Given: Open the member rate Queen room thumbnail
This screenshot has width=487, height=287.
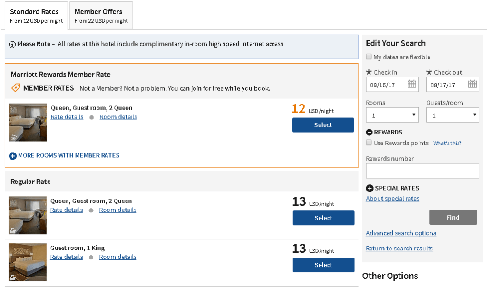Looking at the screenshot, I should tap(28, 122).
